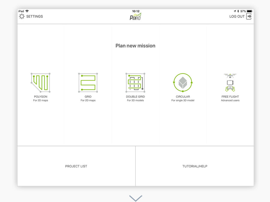
Task: Tap the Log Out arrow icon
Action: click(249, 16)
